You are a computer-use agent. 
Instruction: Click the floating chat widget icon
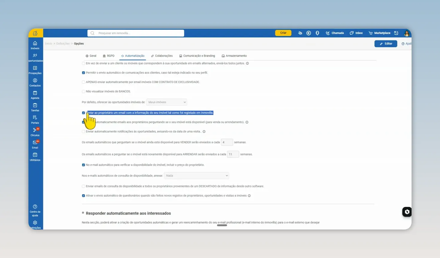pyautogui.click(x=407, y=212)
